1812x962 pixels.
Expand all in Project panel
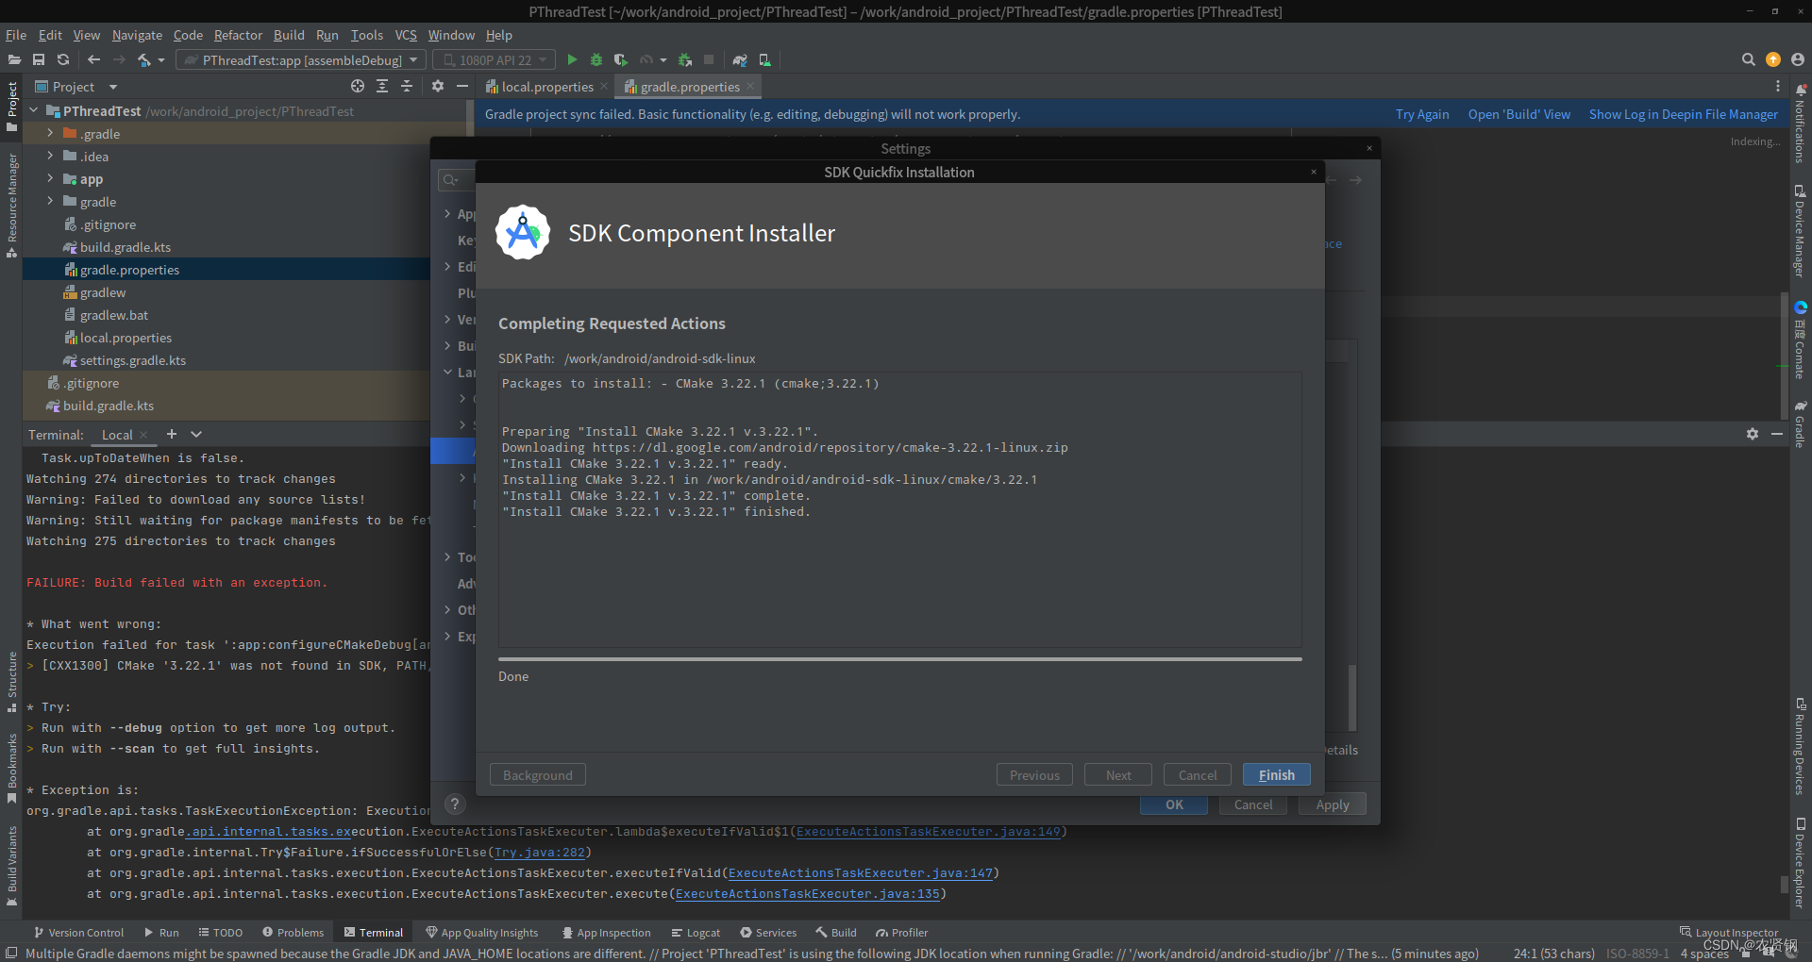(382, 86)
